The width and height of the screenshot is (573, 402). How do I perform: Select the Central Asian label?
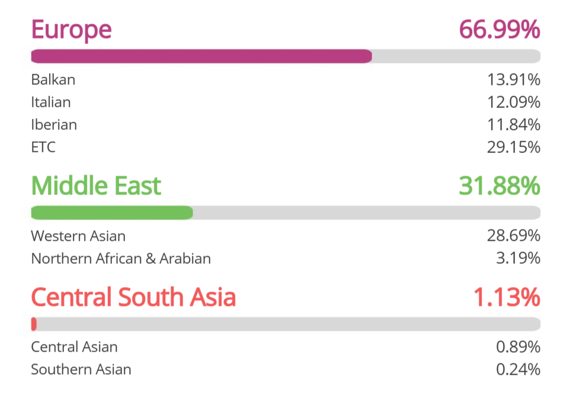pos(74,347)
